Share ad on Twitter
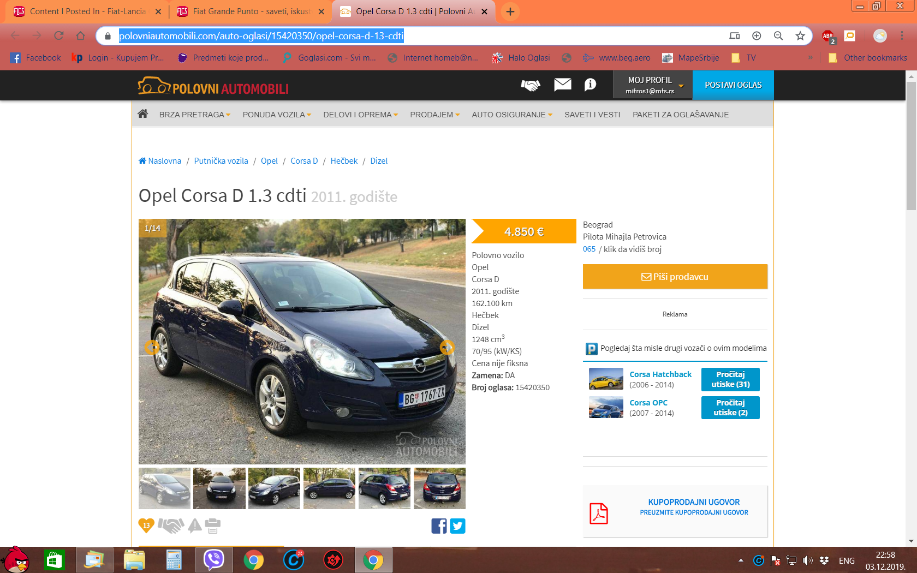 pos(458,526)
